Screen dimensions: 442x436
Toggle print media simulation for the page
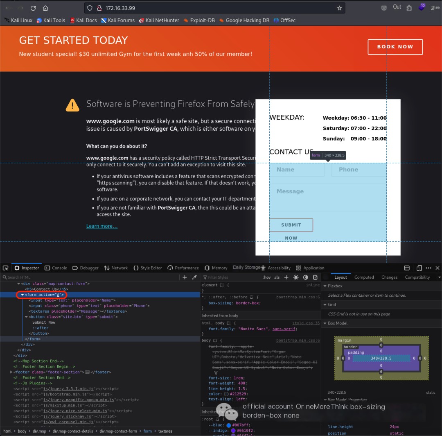coord(315,277)
